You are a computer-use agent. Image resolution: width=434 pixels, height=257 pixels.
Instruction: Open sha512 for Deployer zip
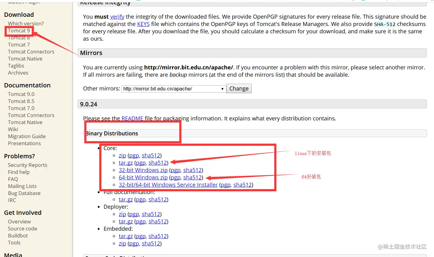point(151,214)
